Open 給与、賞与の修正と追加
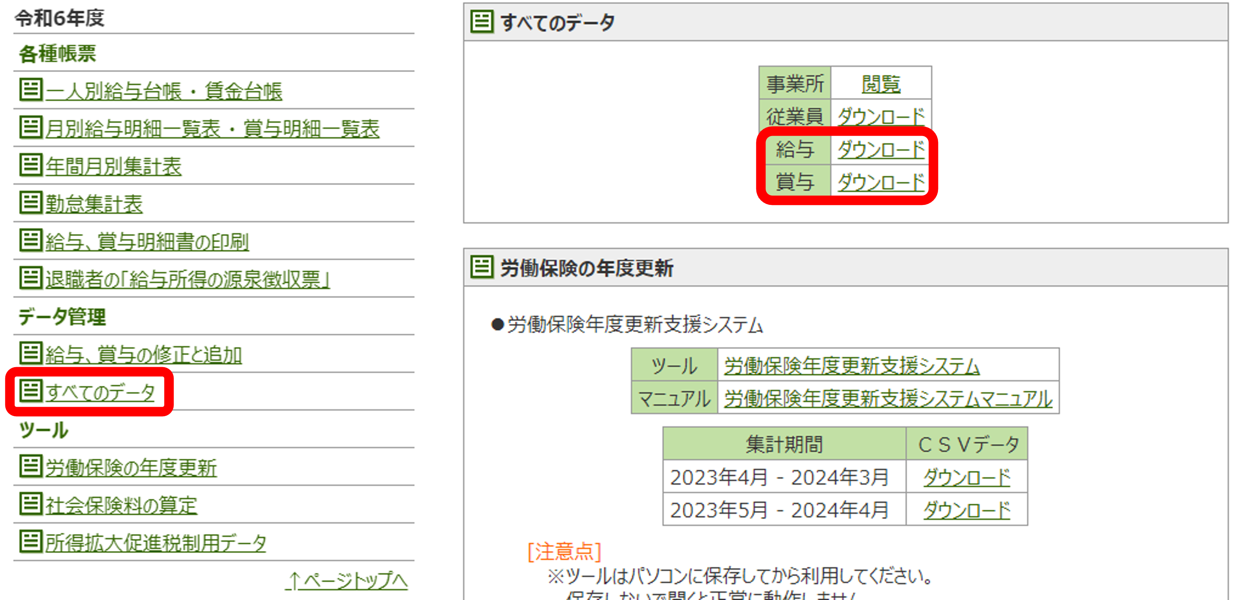The height and width of the screenshot is (600, 1252). click(144, 355)
